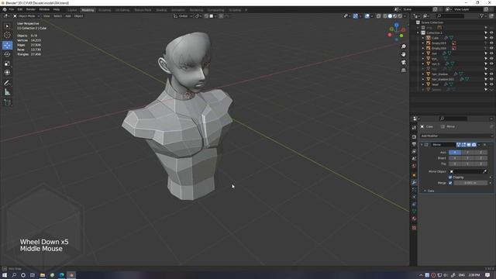Switch perspective/orthographic with grid gizmo

coord(404,71)
